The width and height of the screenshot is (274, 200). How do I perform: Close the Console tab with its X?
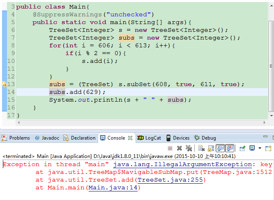tap(130, 138)
